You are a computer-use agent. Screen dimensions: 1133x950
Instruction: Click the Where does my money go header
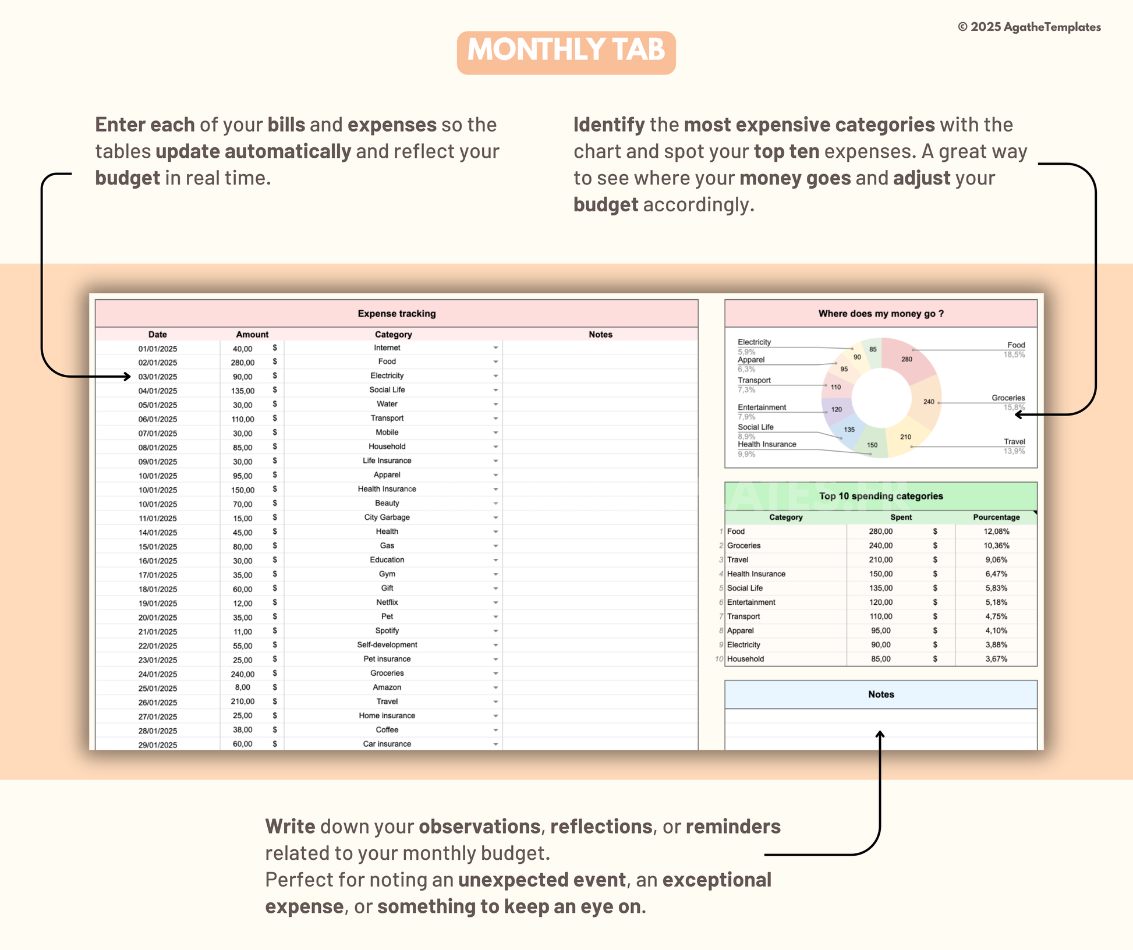(880, 314)
